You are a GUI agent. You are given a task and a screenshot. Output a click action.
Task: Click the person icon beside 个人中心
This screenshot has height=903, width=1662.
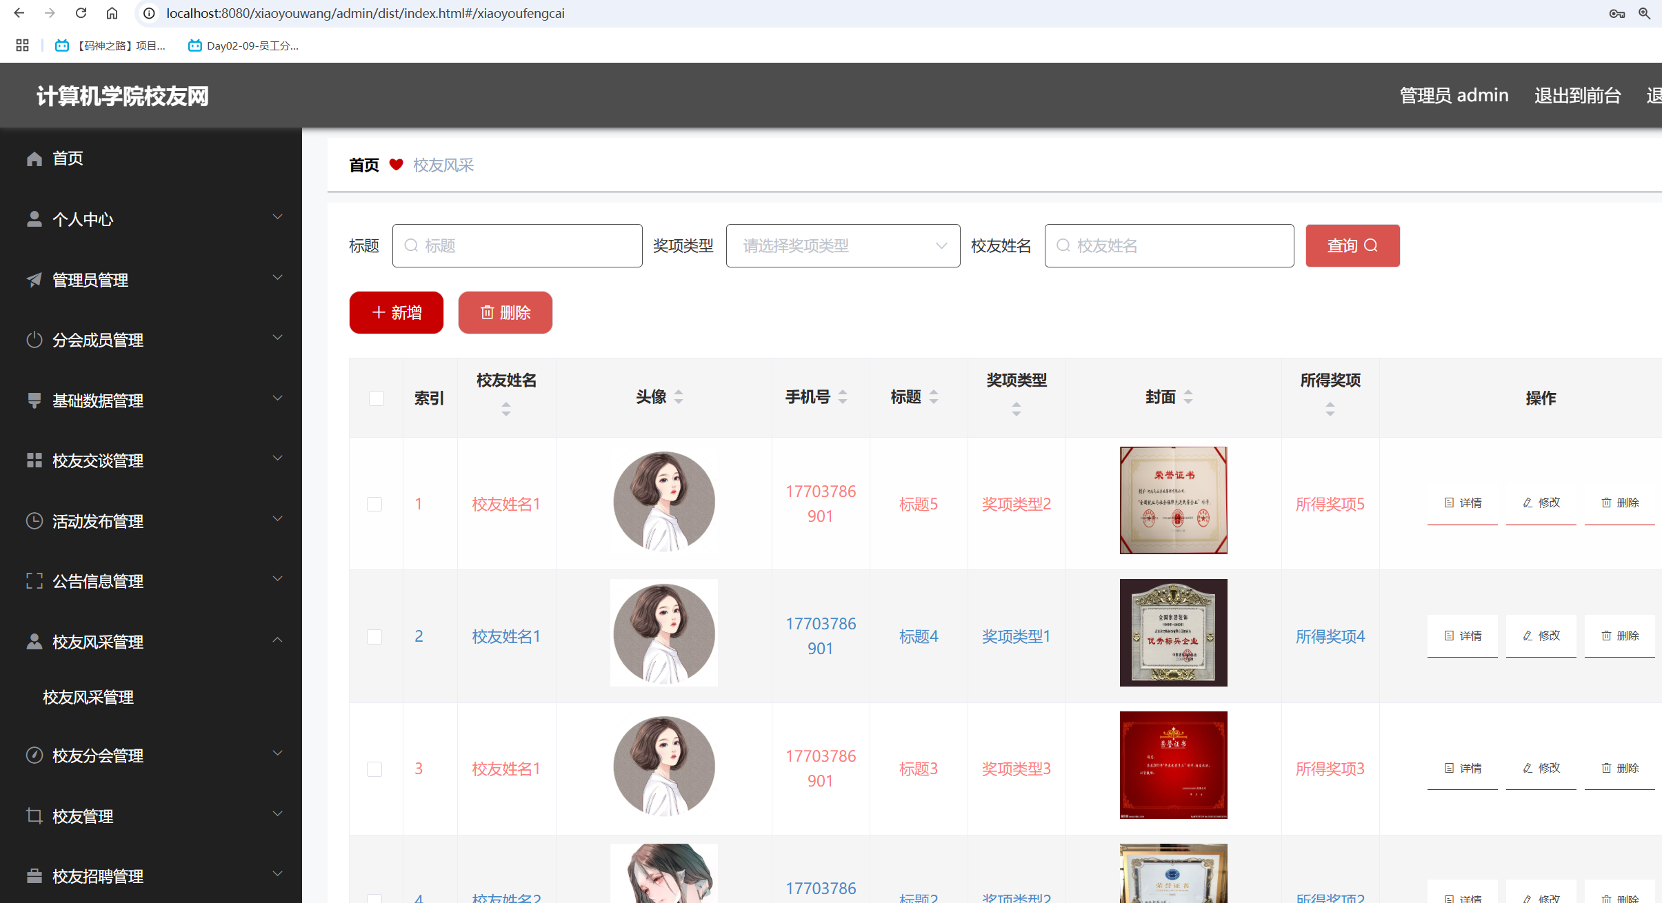click(34, 219)
